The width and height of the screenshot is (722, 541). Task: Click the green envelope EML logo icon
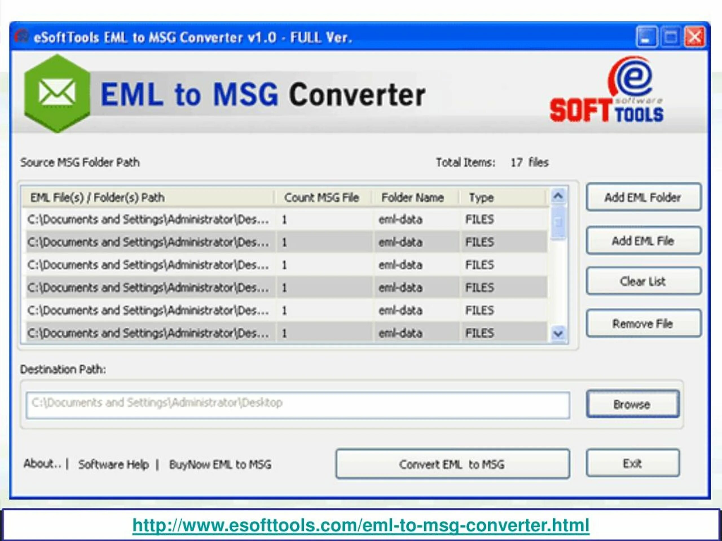point(58,94)
